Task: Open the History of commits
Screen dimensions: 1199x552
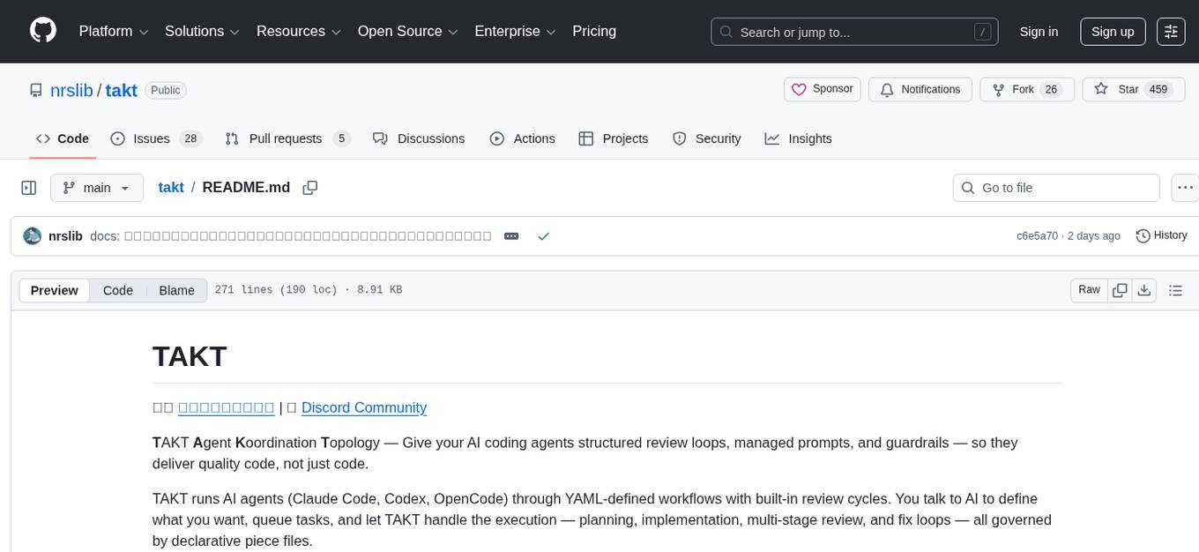Action: pos(1161,235)
